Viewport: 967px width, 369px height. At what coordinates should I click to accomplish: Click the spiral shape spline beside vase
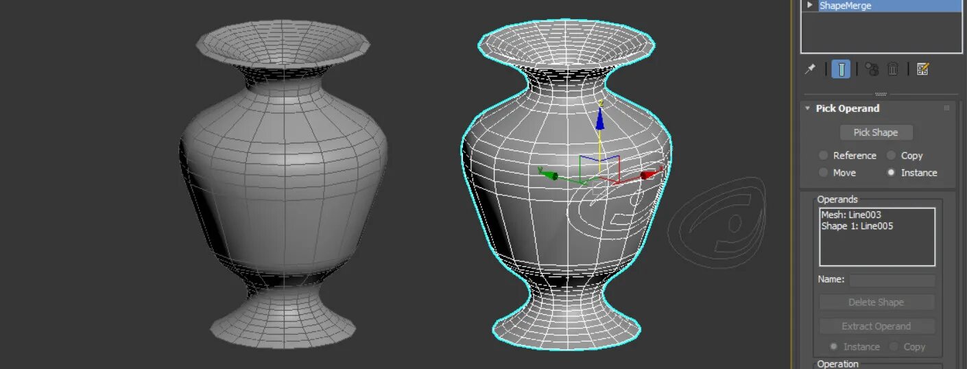pyautogui.click(x=718, y=224)
